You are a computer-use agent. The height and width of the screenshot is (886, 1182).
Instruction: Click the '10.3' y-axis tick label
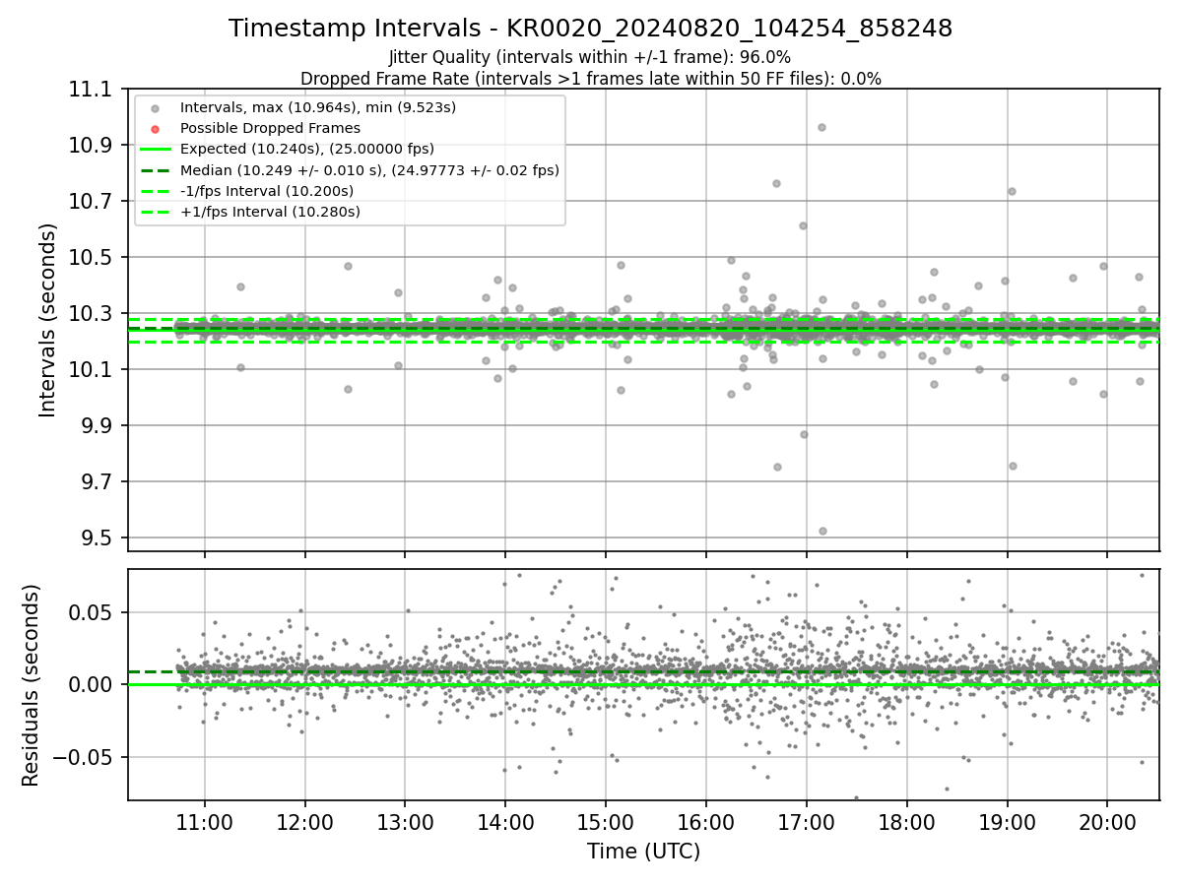92,314
